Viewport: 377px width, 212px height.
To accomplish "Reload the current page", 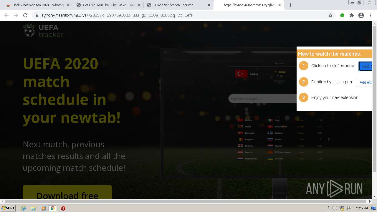I will (25, 15).
